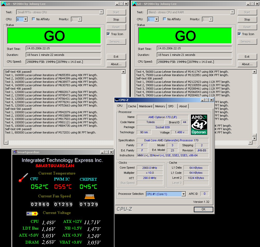Screen dimensions: 260x247
Task: Click the Smartguardian title bar icon
Action: [x=15, y=152]
